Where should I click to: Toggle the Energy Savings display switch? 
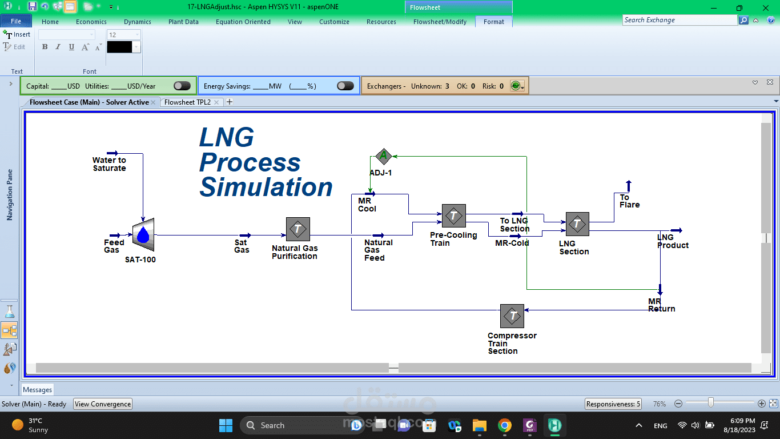click(x=345, y=85)
